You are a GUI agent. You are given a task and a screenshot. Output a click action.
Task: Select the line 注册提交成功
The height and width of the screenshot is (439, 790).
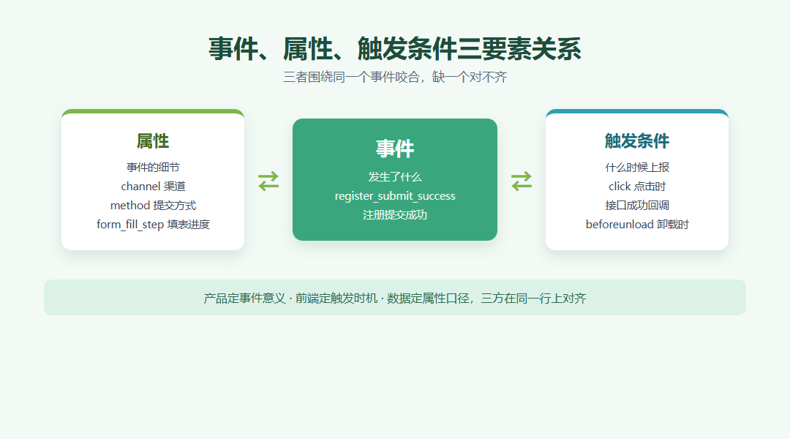pos(395,215)
